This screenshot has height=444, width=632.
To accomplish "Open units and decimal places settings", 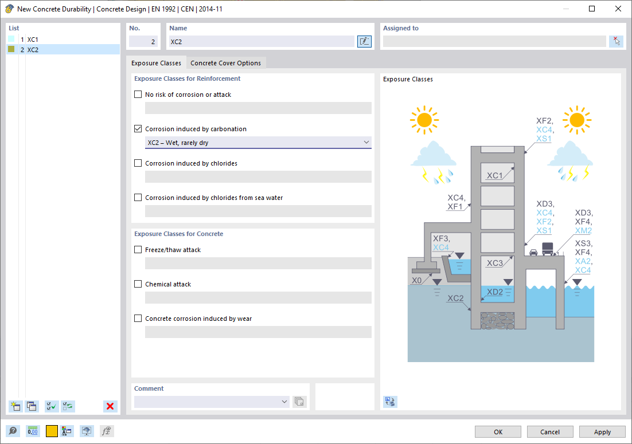I will tap(33, 430).
